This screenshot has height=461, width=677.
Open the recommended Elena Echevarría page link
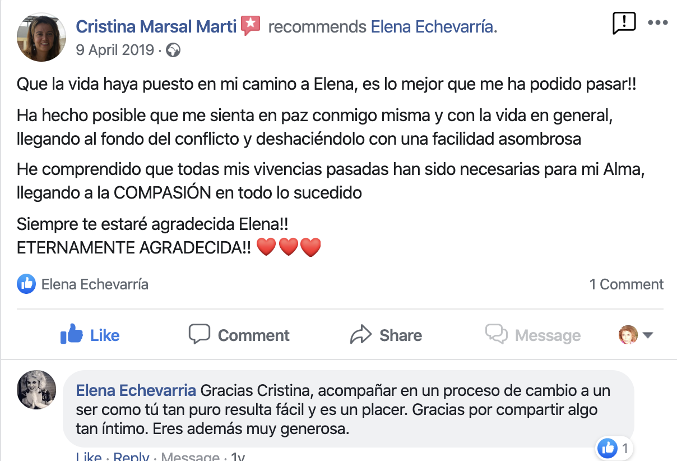click(x=433, y=26)
